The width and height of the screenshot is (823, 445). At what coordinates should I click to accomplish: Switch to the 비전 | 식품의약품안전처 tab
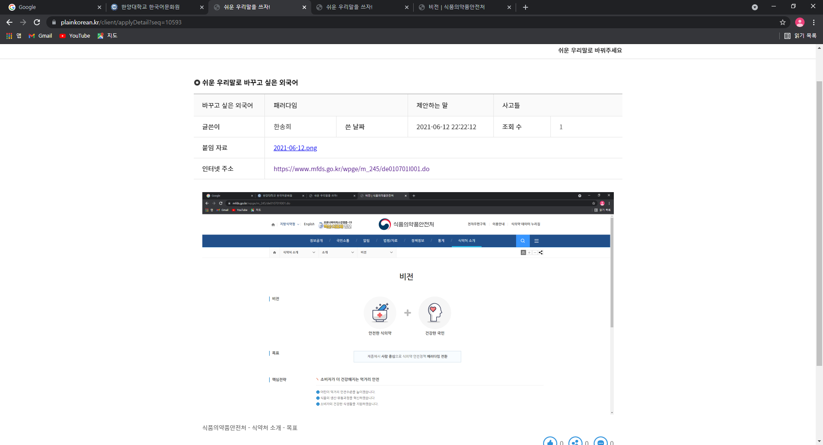click(x=465, y=7)
